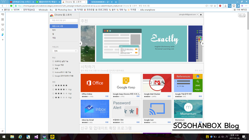The width and height of the screenshot is (249, 140).
Task: Switch to the SOSOHANBOX tab
Action: (100, 2)
